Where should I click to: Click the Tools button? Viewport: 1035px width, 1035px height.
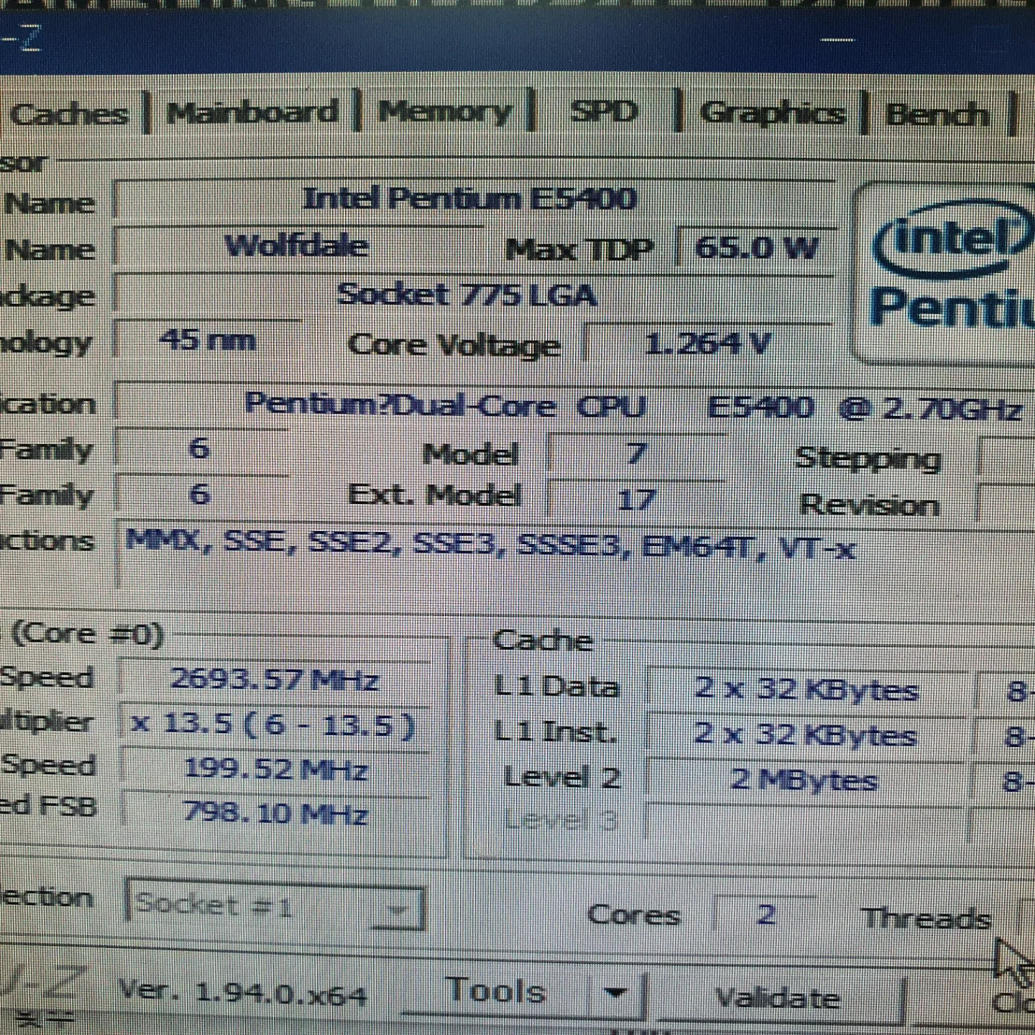(x=496, y=992)
